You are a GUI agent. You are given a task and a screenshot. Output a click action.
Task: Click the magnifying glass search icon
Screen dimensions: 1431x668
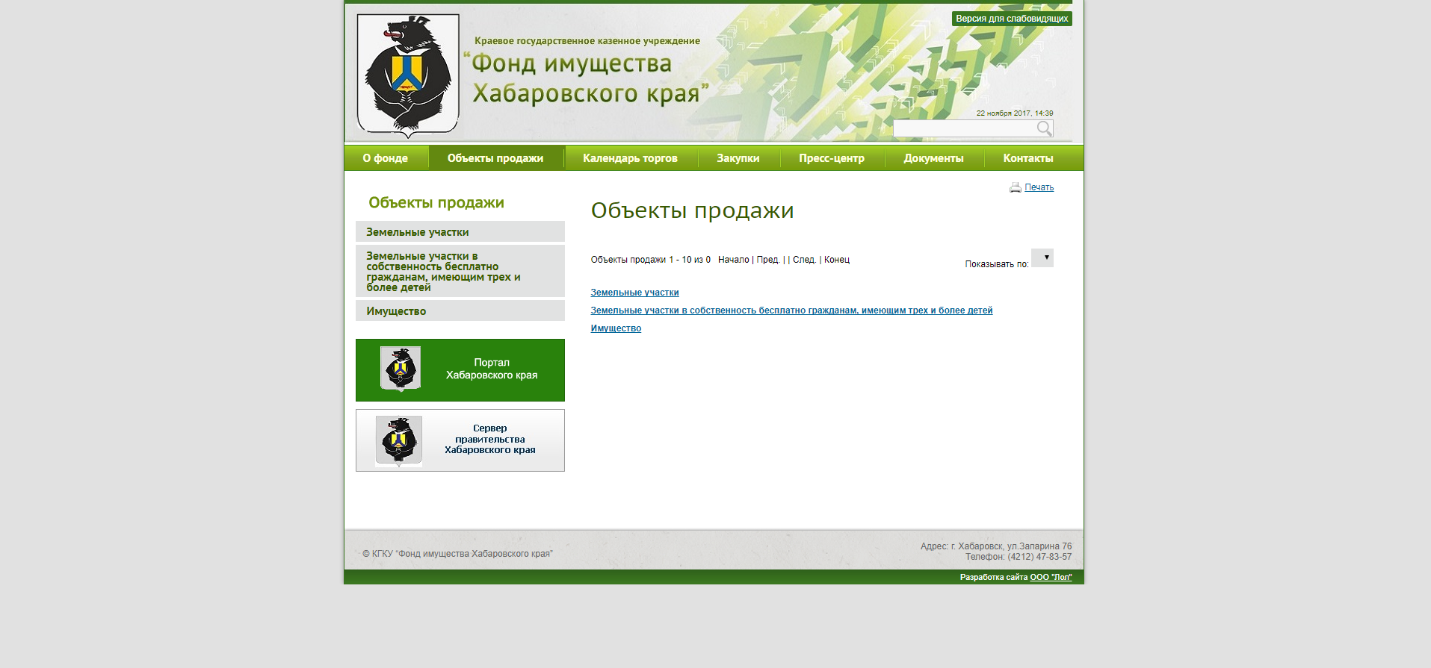(1044, 129)
